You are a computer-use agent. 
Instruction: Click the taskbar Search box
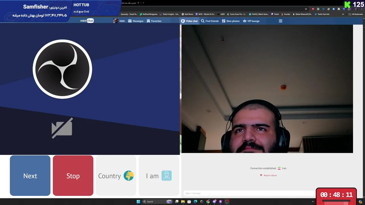click(x=157, y=202)
